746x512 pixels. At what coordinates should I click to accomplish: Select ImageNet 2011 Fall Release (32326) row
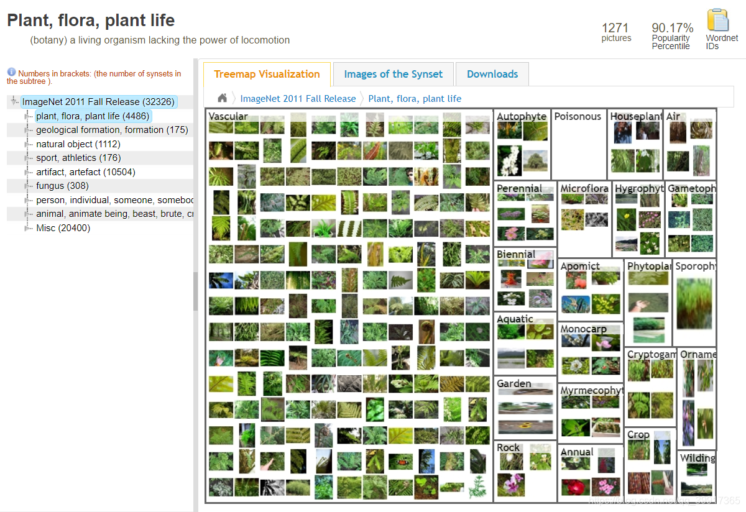click(98, 102)
